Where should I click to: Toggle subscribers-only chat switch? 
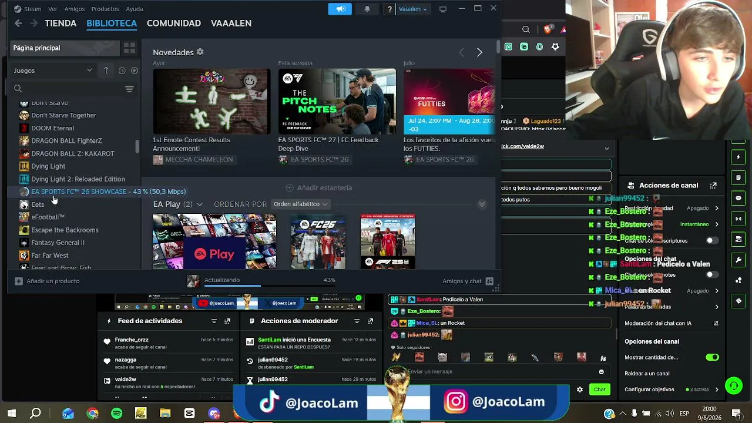[712, 240]
